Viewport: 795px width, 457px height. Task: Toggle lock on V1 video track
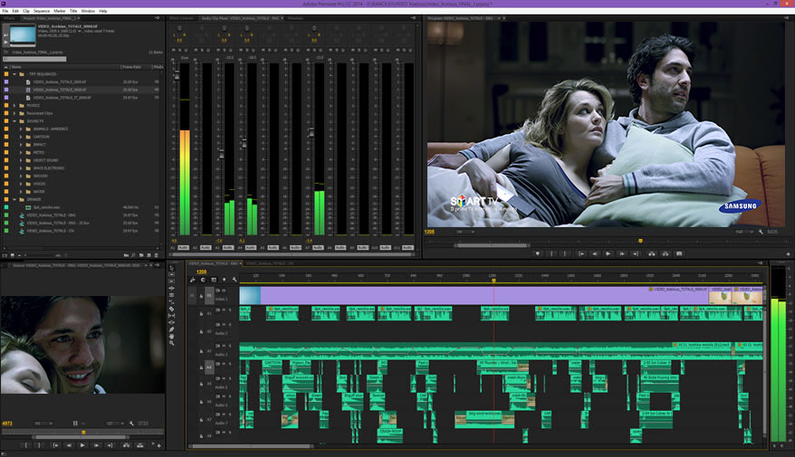coord(201,295)
